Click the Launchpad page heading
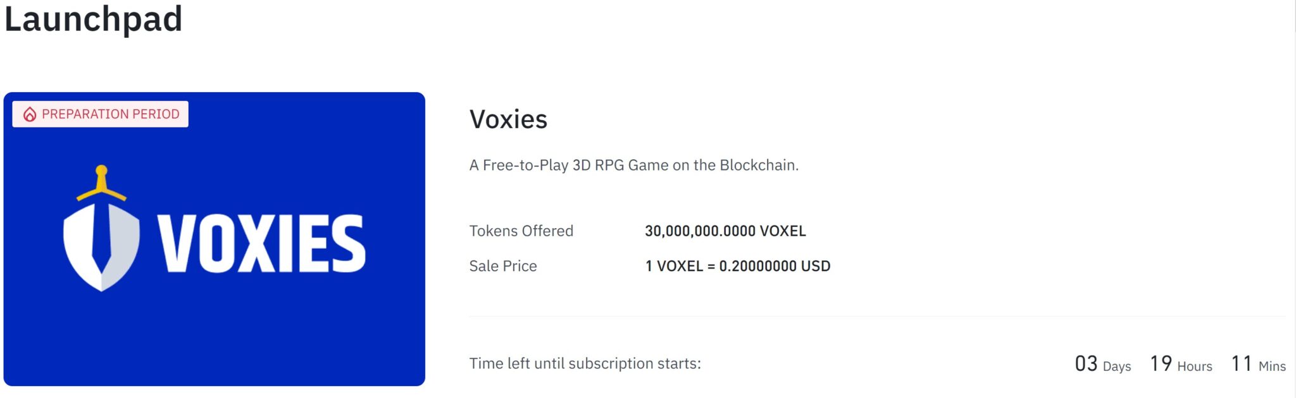This screenshot has width=1296, height=398. point(94,20)
